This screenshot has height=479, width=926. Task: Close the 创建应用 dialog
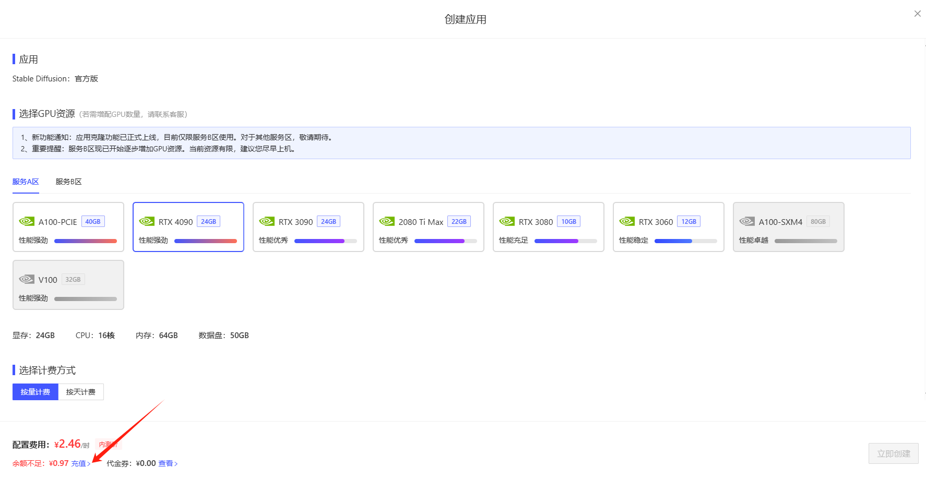(x=918, y=14)
